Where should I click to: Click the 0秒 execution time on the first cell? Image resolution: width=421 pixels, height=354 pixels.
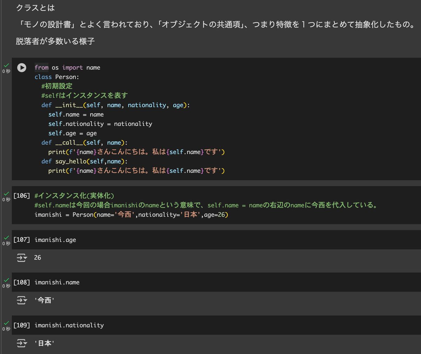point(6,70)
